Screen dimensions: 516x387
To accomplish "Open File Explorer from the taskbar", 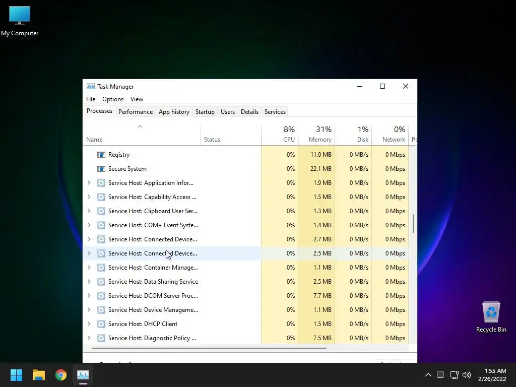I will click(x=38, y=375).
